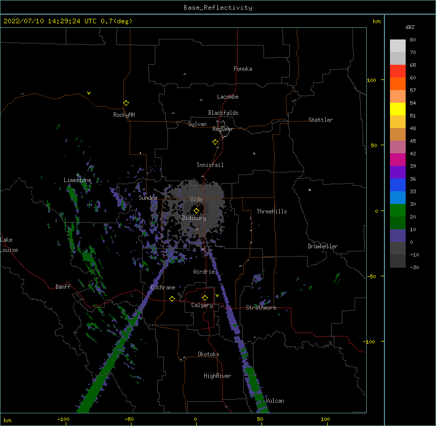Select the orange 60-57 dBZ legend color
Screen dimensions: 436x426
point(398,83)
